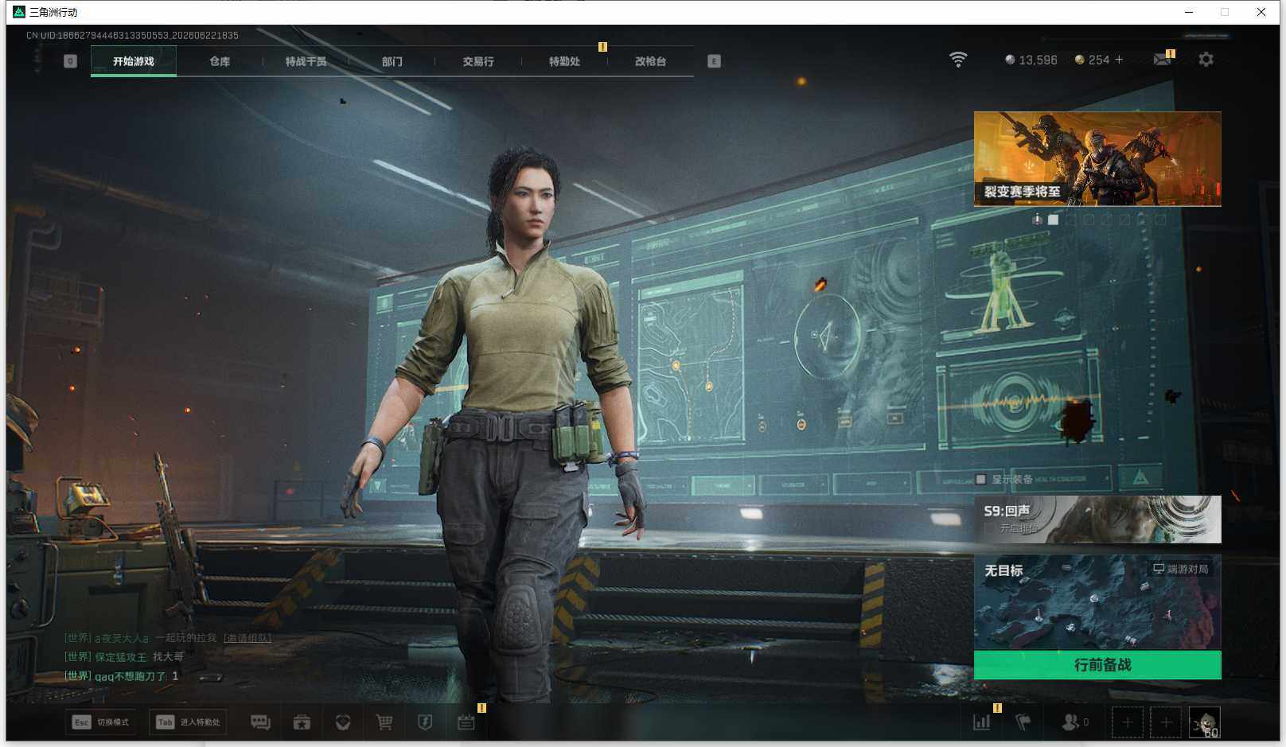This screenshot has height=747, width=1286.
Task: Close the 三角洲行动 window
Action: click(x=1261, y=12)
